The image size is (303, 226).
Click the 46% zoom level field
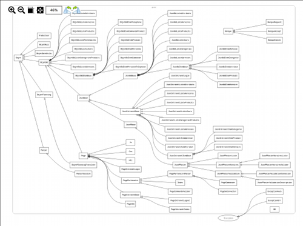pos(54,10)
